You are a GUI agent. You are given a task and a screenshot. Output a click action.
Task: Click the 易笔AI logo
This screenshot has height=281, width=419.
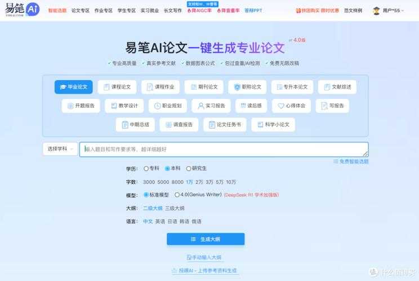point(22,10)
